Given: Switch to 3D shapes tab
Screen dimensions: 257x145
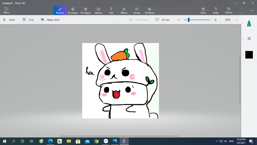Looking at the screenshot, I should [x=86, y=11].
